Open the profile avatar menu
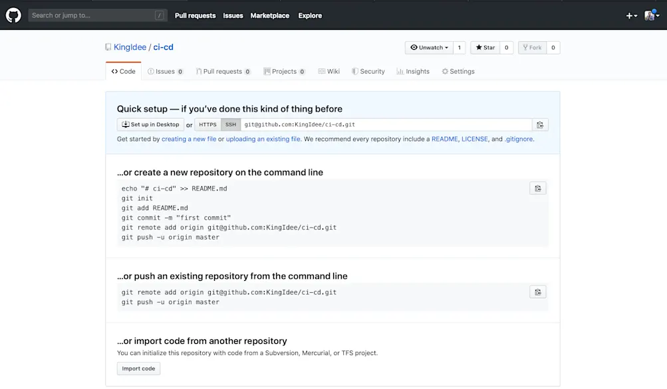This screenshot has width=667, height=389. pyautogui.click(x=652, y=16)
